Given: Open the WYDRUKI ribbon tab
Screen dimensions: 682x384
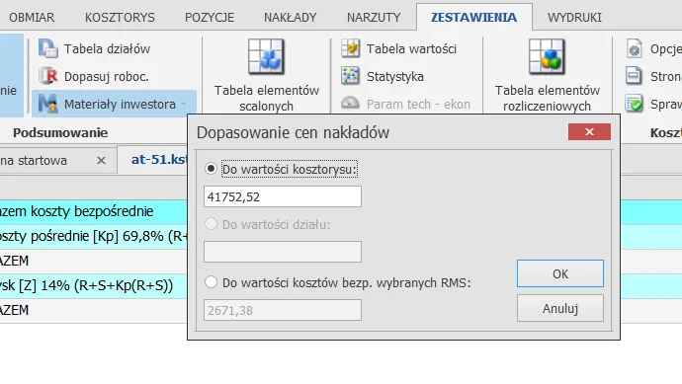Looking at the screenshot, I should tap(574, 18).
